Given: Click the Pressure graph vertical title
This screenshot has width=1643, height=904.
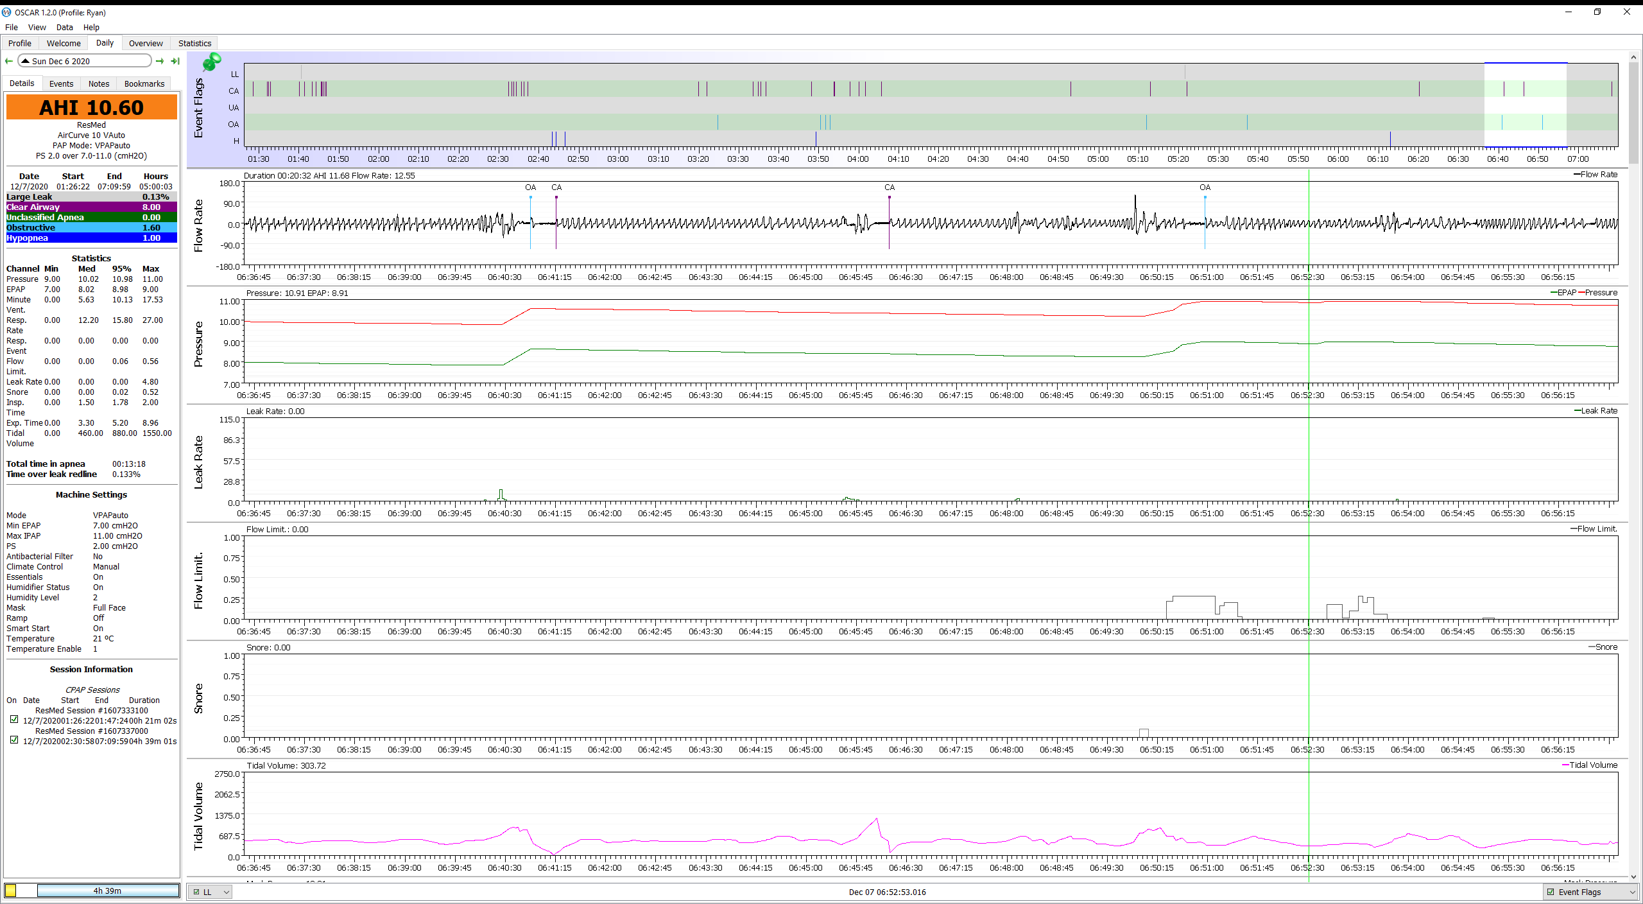Looking at the screenshot, I should pyautogui.click(x=198, y=343).
